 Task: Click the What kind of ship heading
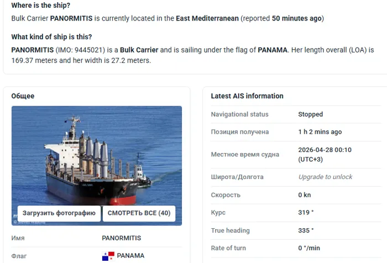point(51,37)
